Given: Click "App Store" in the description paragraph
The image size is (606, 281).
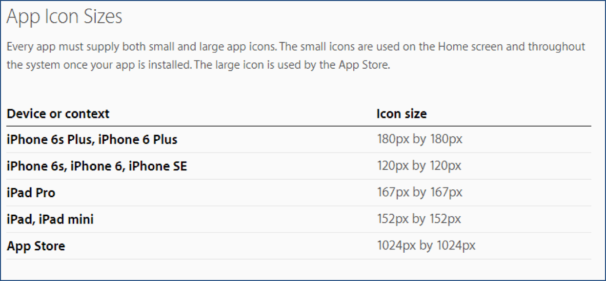Looking at the screenshot, I should 363,65.
